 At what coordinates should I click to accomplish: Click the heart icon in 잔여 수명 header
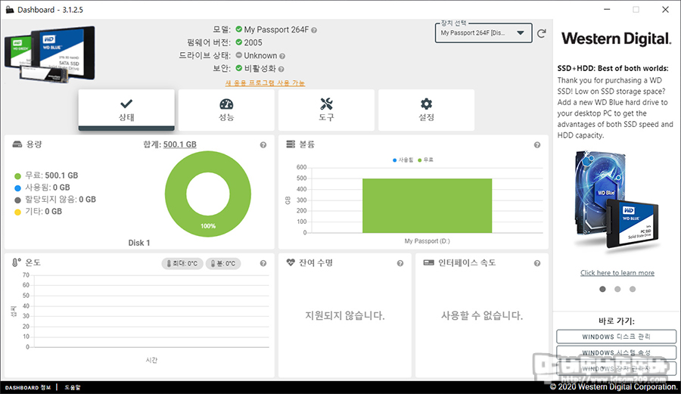click(291, 262)
